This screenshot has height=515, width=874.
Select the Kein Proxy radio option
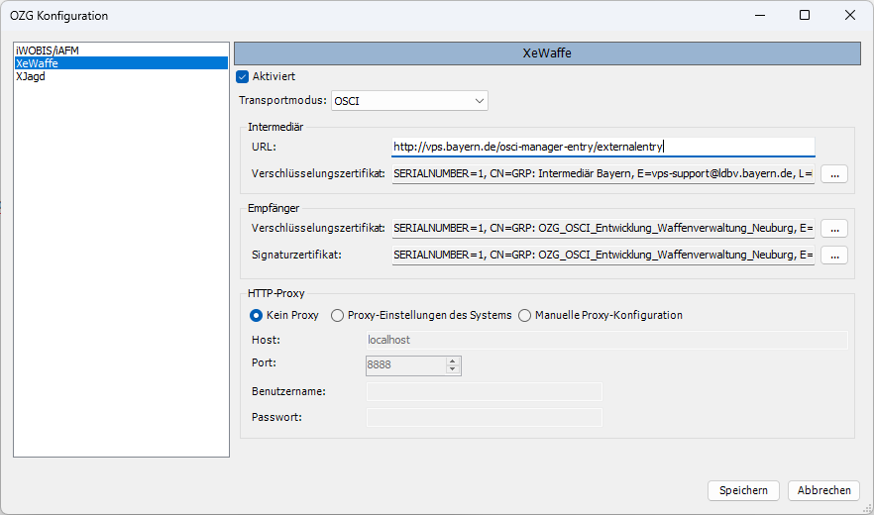256,315
